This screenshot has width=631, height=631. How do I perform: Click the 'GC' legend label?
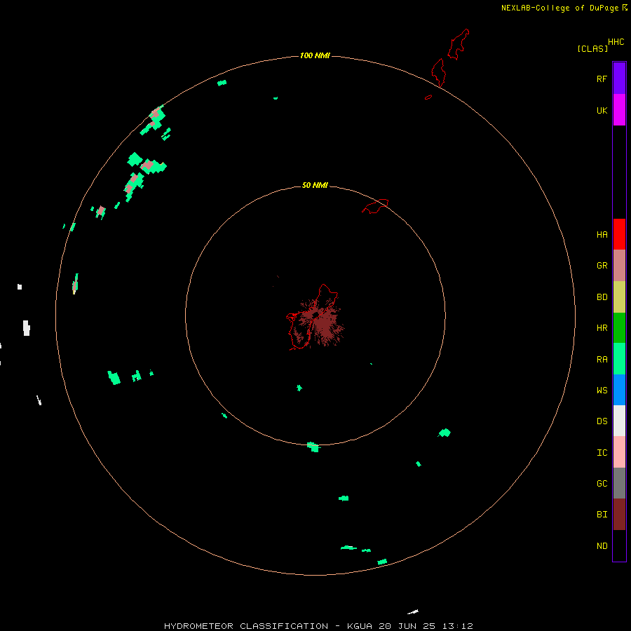602,483
